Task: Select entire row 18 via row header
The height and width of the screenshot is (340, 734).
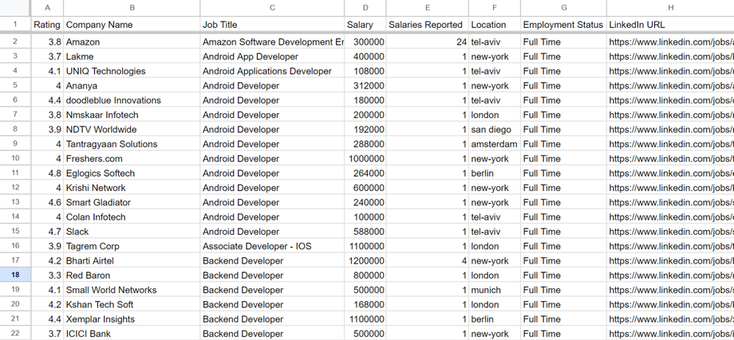Action: [x=15, y=276]
